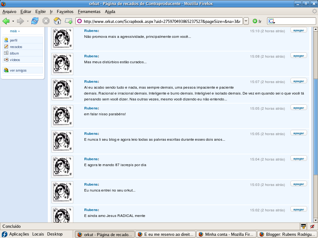Go back with the green Back arrow

click(x=6, y=21)
